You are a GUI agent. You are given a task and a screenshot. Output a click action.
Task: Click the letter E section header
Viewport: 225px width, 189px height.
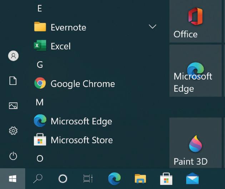40,8
